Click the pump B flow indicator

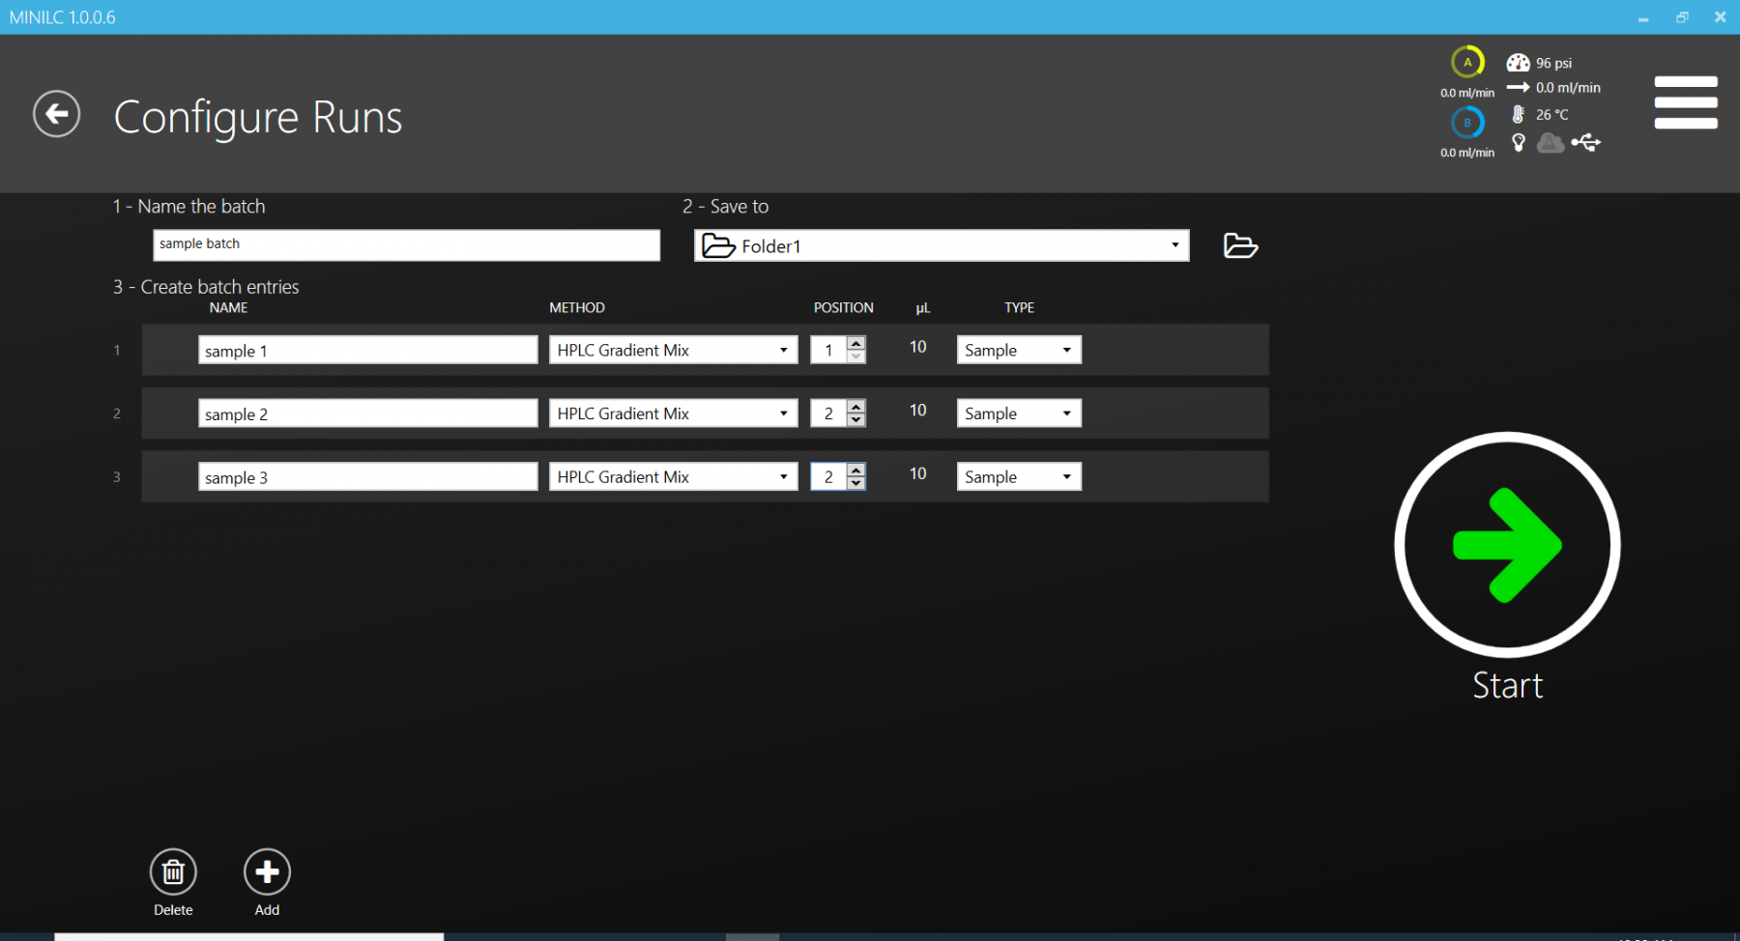(1466, 123)
